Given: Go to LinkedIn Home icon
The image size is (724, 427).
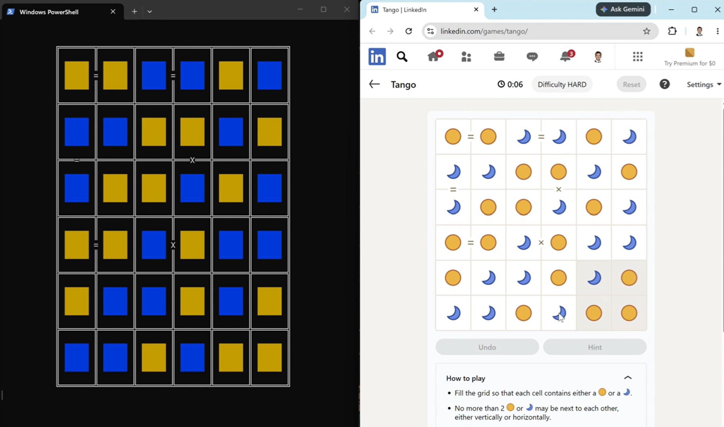Looking at the screenshot, I should [x=434, y=56].
